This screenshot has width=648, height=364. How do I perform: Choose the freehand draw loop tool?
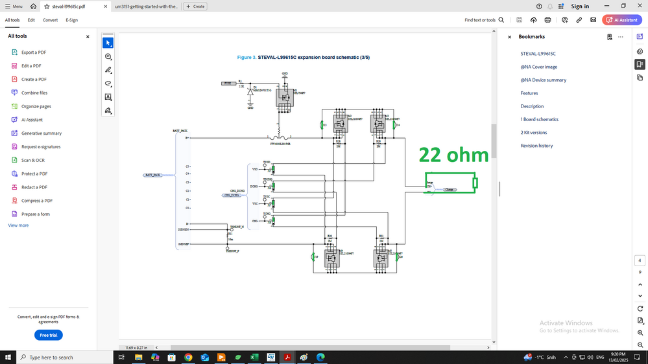click(x=108, y=84)
